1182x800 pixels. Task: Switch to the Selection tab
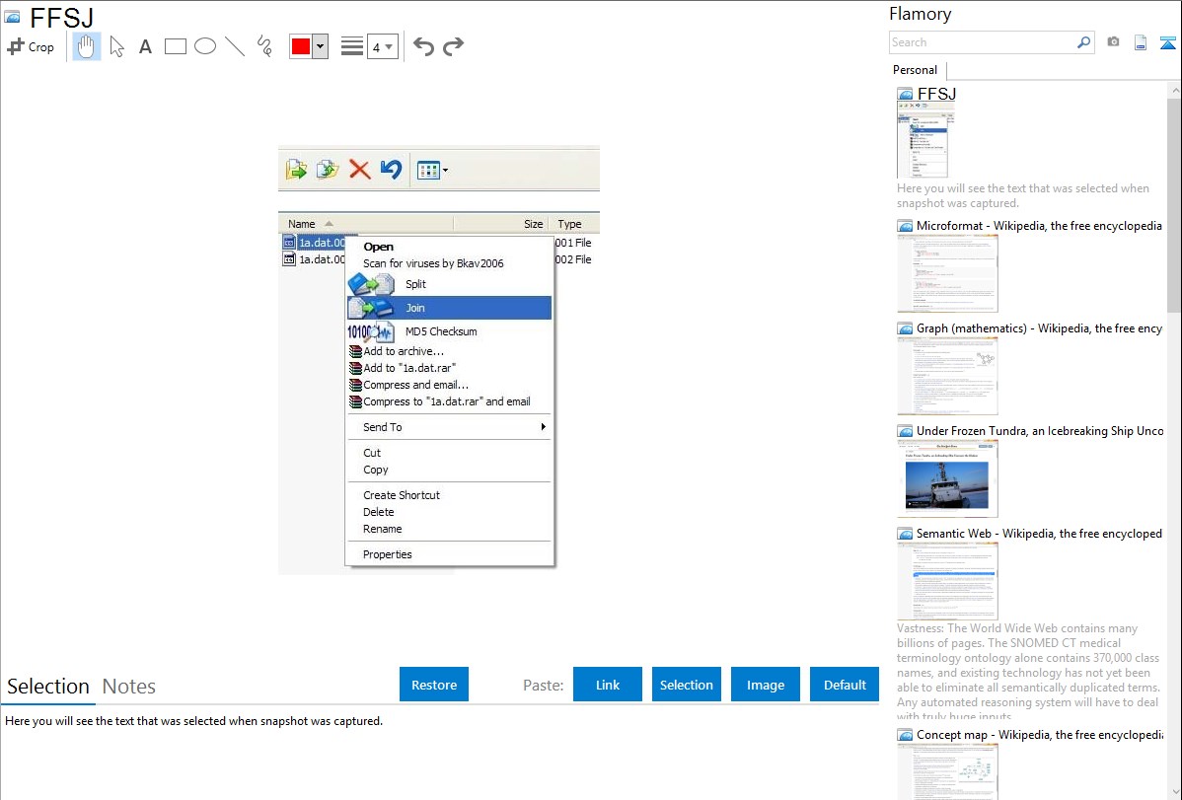(x=48, y=687)
